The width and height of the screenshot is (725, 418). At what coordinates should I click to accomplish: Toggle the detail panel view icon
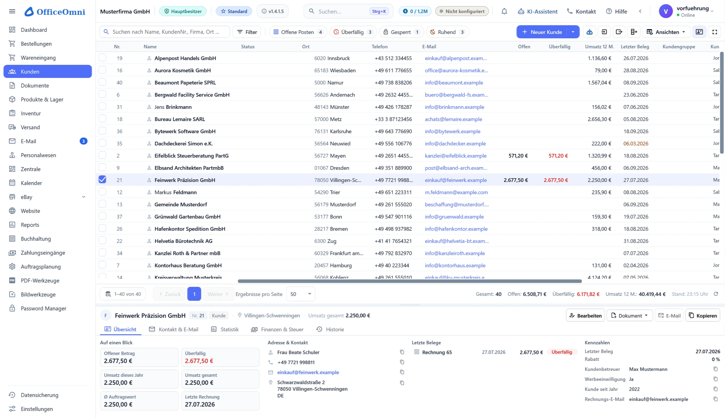[699, 32]
